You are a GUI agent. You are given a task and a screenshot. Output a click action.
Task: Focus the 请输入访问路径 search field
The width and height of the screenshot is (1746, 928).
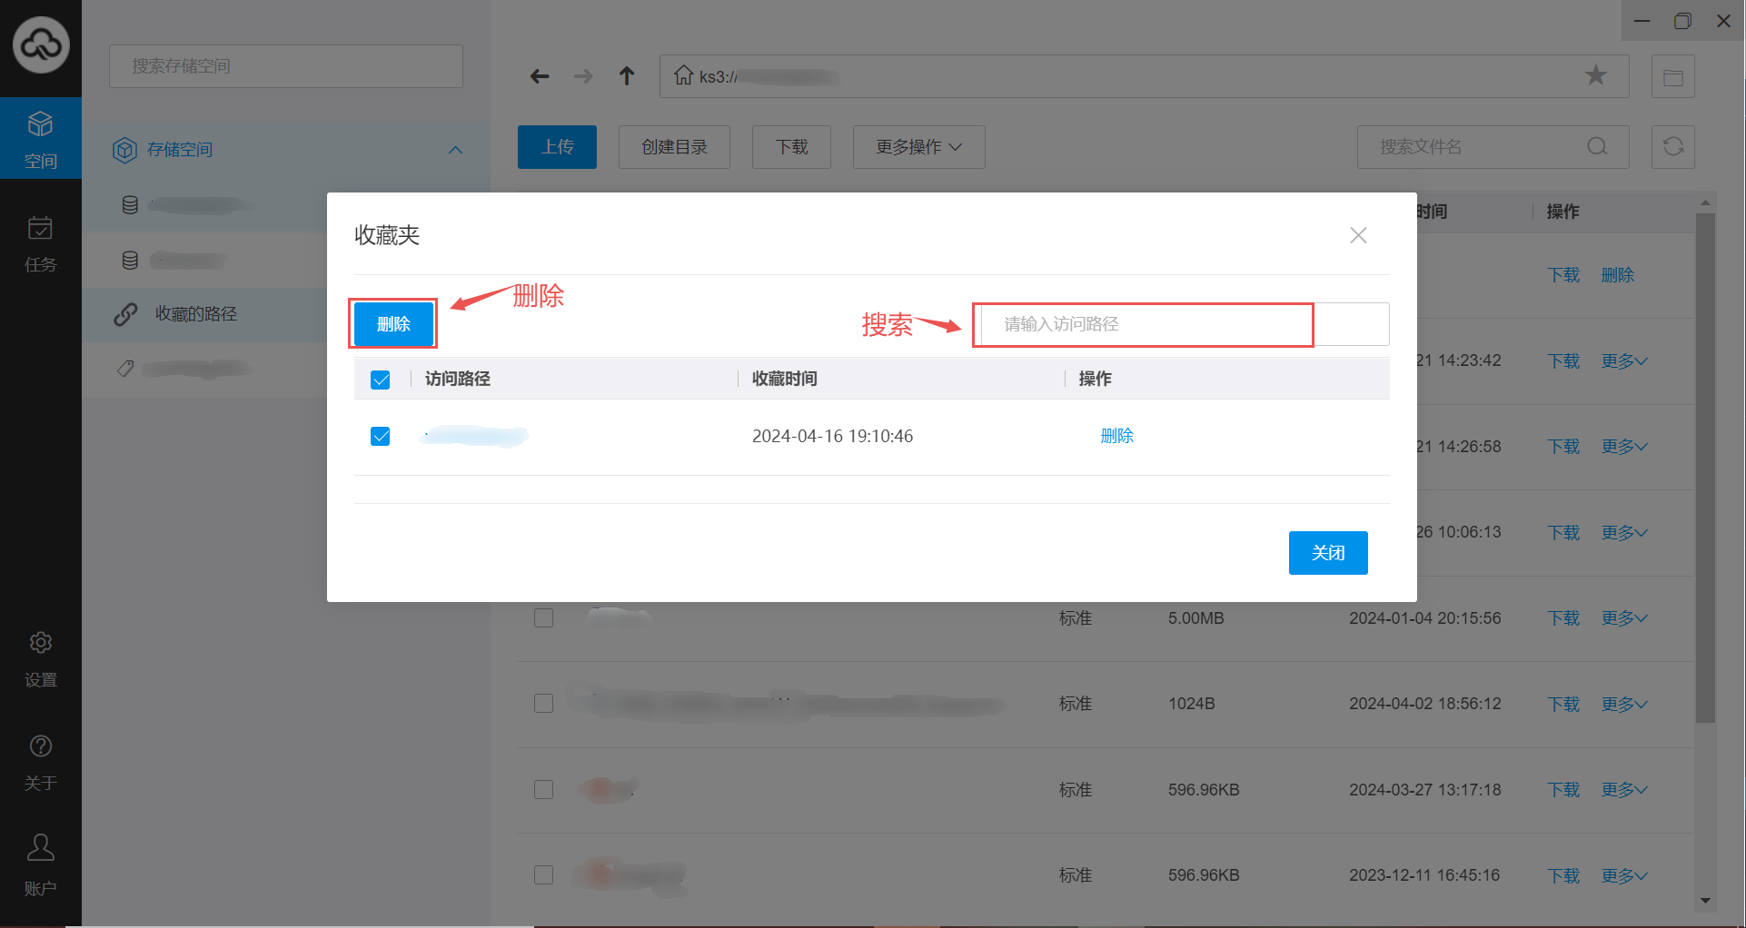point(1185,324)
